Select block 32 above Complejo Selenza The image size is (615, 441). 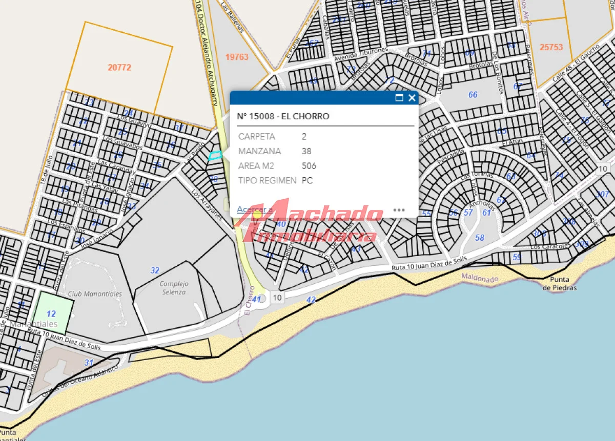coord(155,270)
